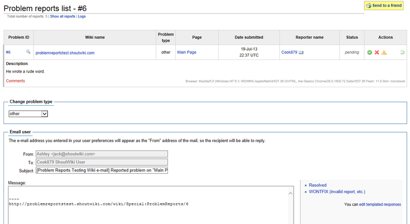The image size is (410, 224).
Task: Click inside the Message text area
Action: pos(148,205)
